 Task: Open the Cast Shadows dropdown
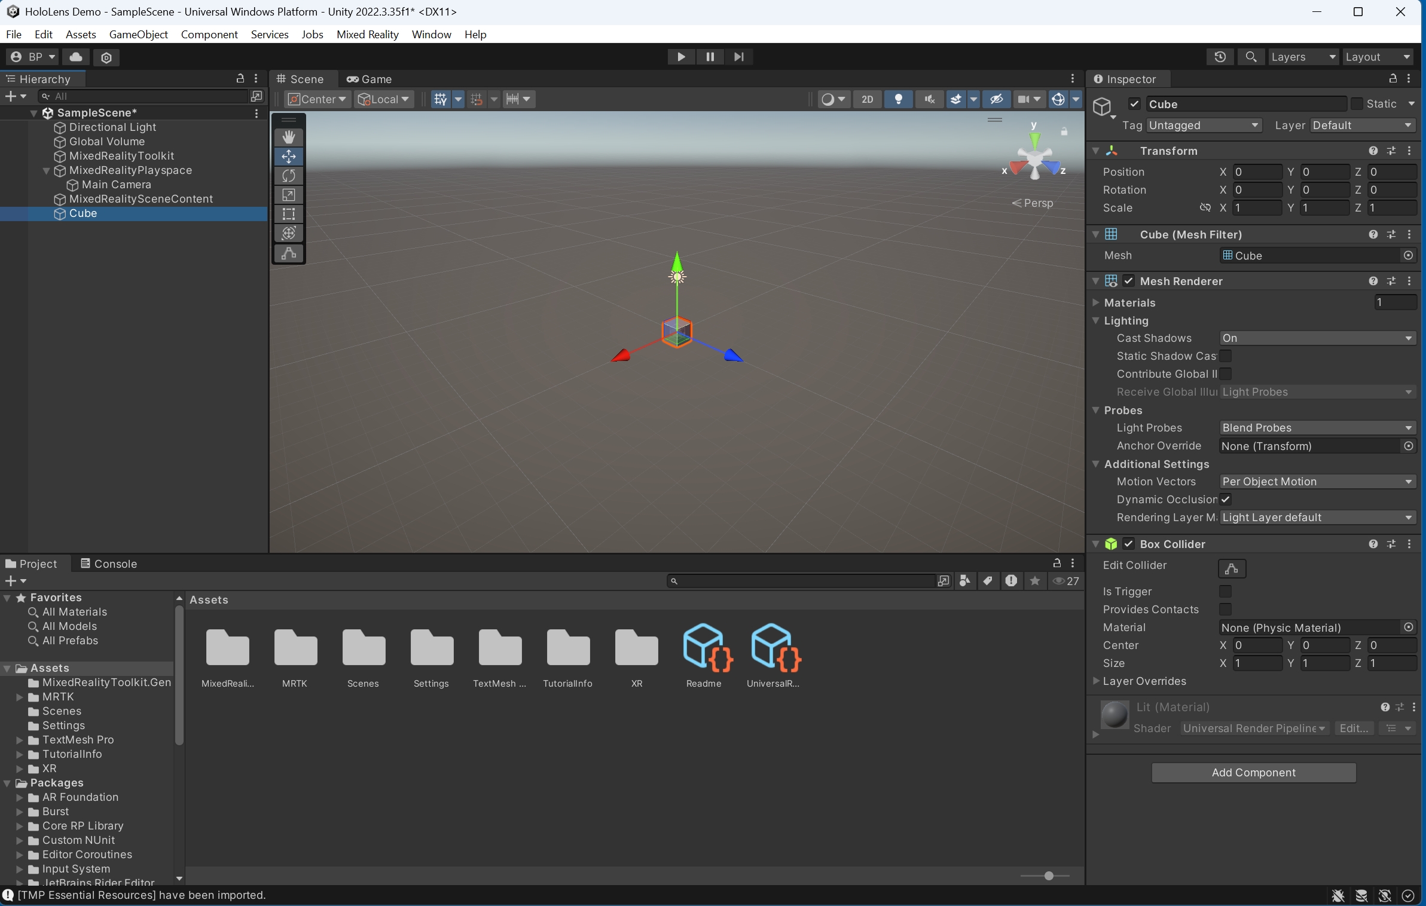point(1317,338)
